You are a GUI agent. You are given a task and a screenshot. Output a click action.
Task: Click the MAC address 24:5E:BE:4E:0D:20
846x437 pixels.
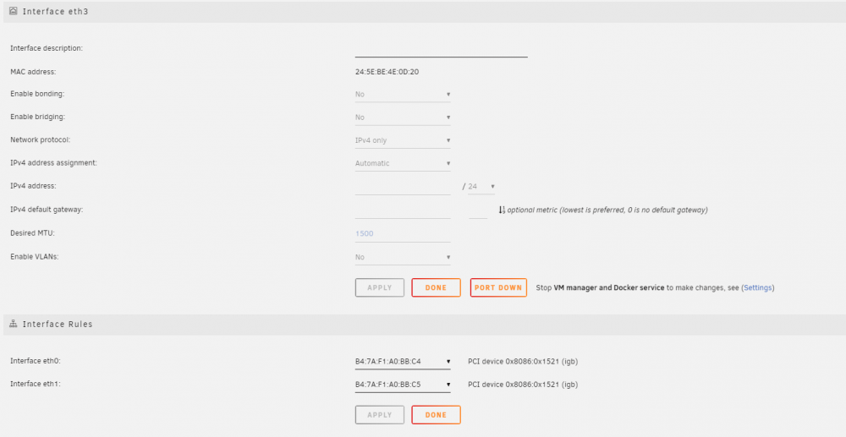pos(387,71)
